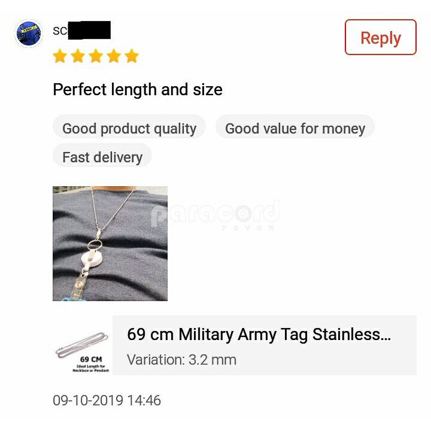Image resolution: width=431 pixels, height=431 pixels.
Task: Click the reviewer's round profile avatar
Action: pyautogui.click(x=29, y=34)
